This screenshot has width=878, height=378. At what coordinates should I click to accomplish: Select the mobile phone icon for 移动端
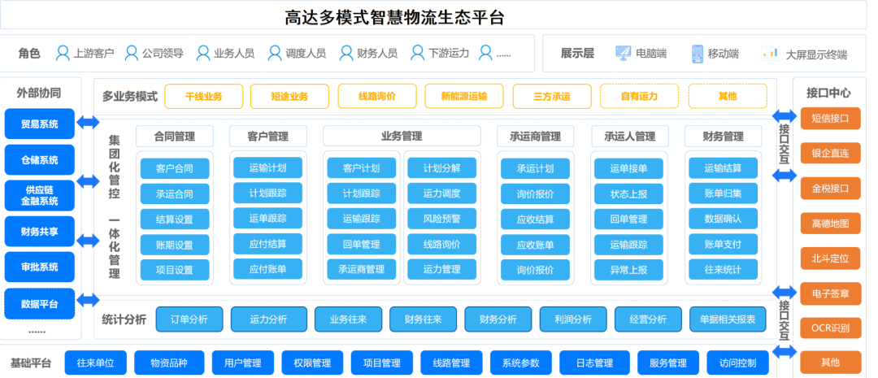click(x=697, y=54)
